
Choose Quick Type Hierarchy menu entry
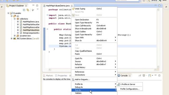94,35
